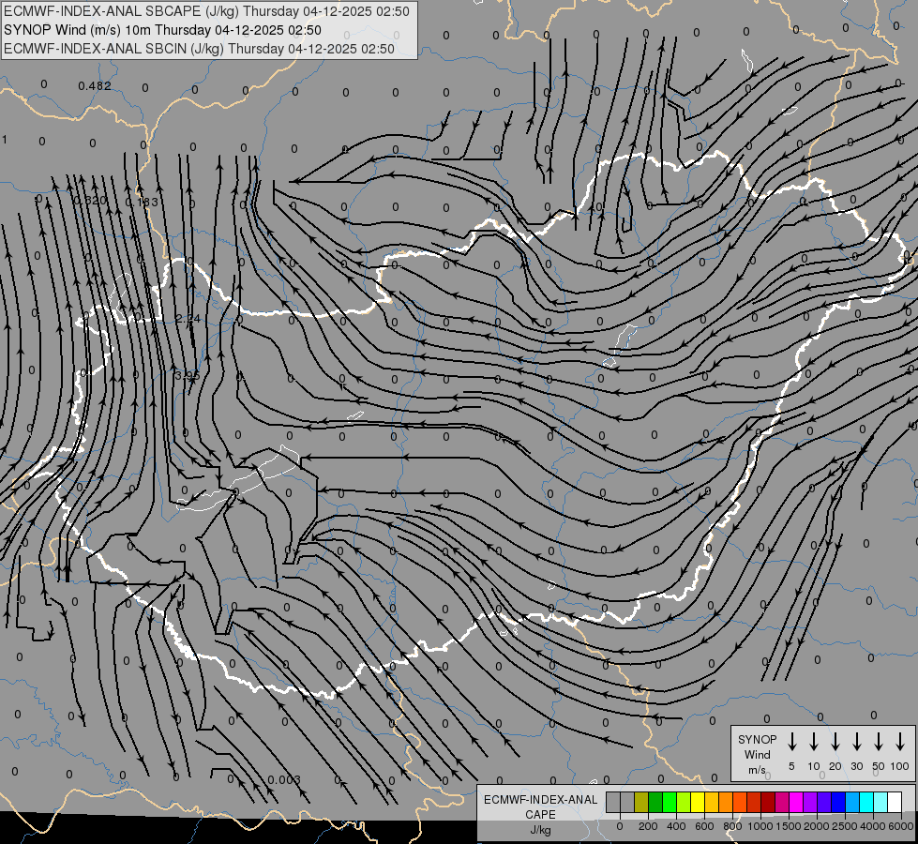Image resolution: width=918 pixels, height=844 pixels.
Task: Click the 0.183 value on the map
Action: (142, 202)
